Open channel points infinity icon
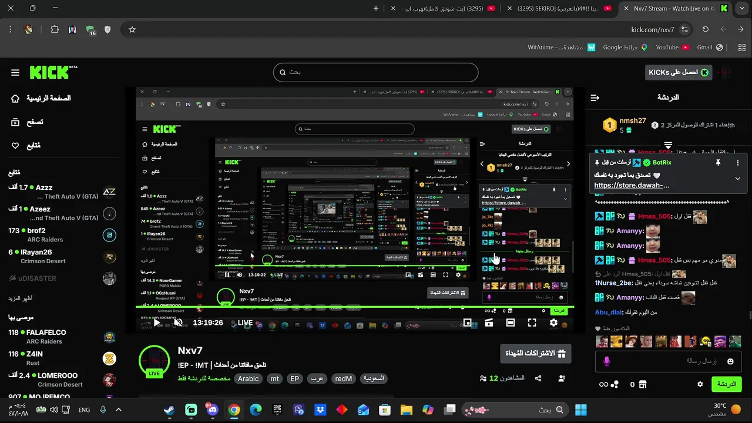Image resolution: width=752 pixels, height=423 pixels. pos(603,384)
